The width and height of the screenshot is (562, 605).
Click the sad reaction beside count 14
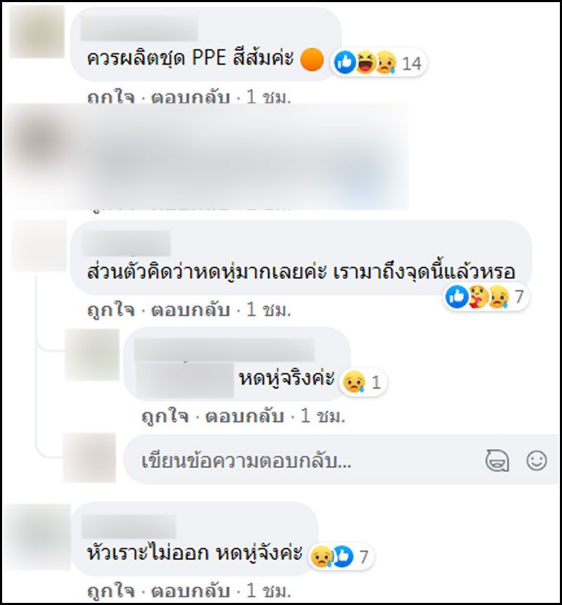coord(386,62)
